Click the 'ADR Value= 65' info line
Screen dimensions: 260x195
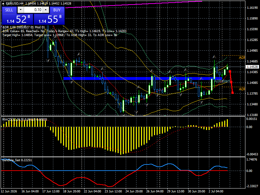click(64, 31)
